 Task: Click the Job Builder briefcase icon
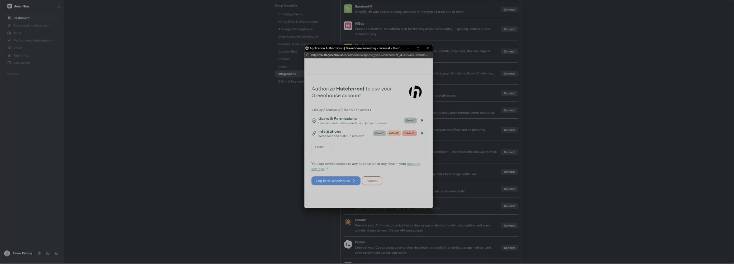[9, 63]
